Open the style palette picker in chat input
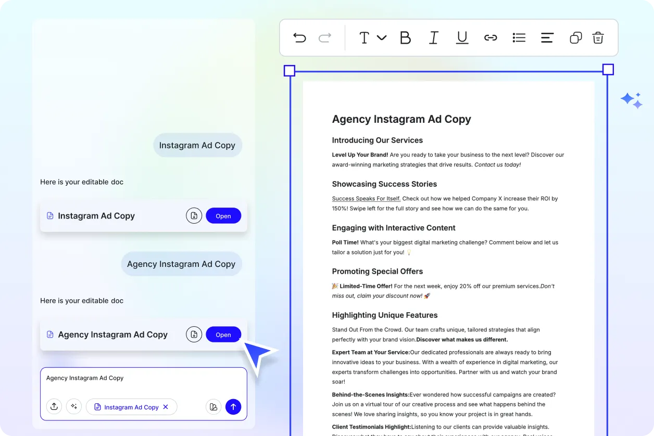This screenshot has width=654, height=436. (213, 406)
